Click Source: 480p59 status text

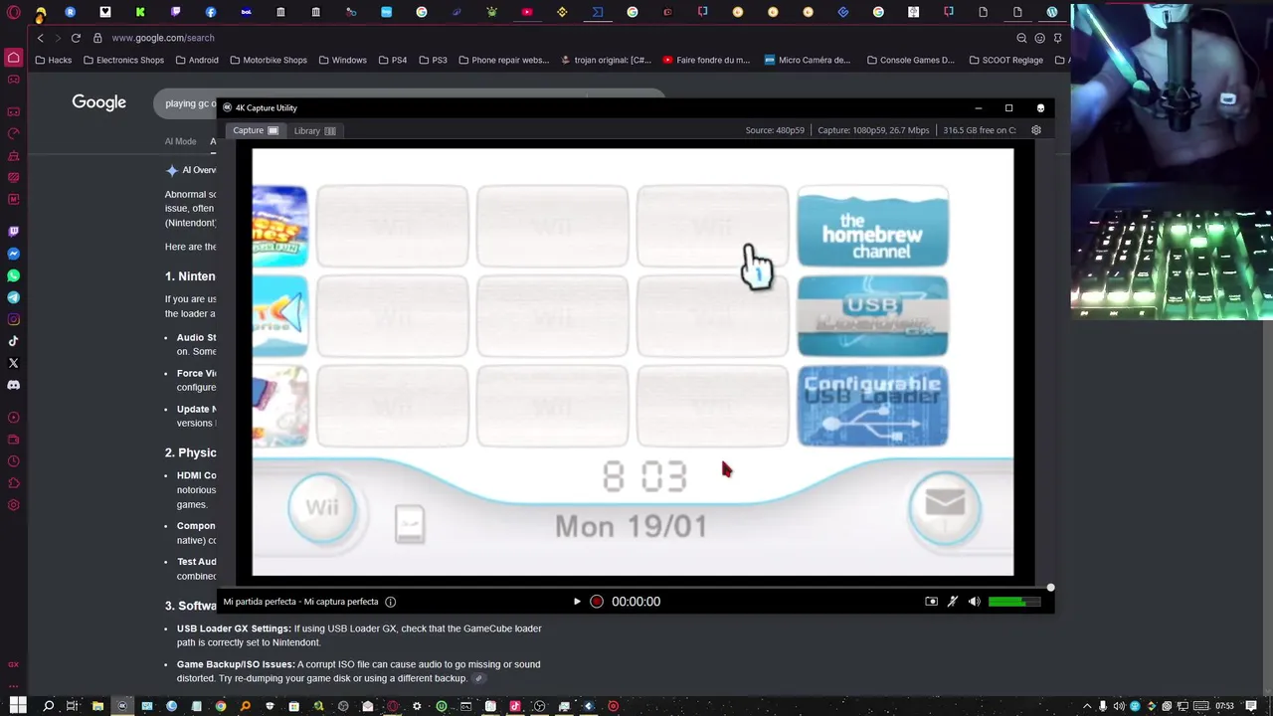[775, 130]
